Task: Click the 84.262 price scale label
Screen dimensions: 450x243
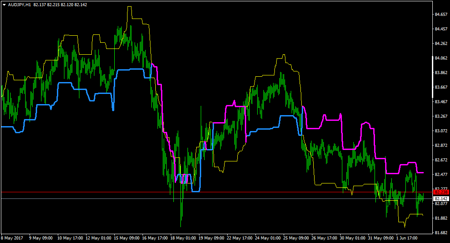Action: (441, 44)
